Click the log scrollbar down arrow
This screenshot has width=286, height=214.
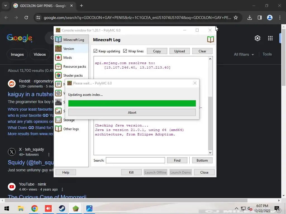click(210, 152)
